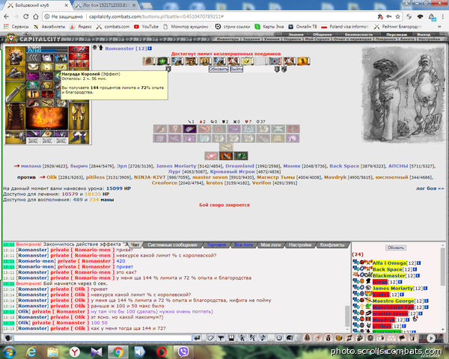The image size is (449, 359).
Task: Click the save chat floppy icon
Action: pos(231,338)
